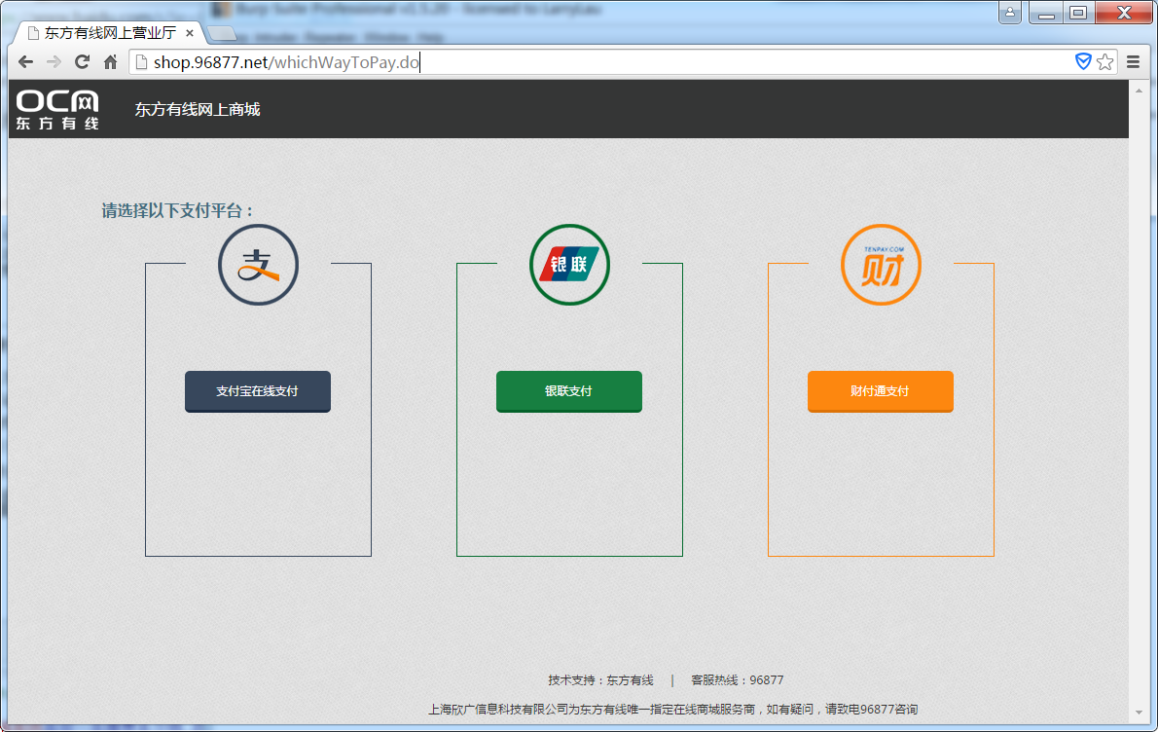Click the 请选择以下支付平台 heading
Viewport: 1158px width, 732px height.
[177, 211]
